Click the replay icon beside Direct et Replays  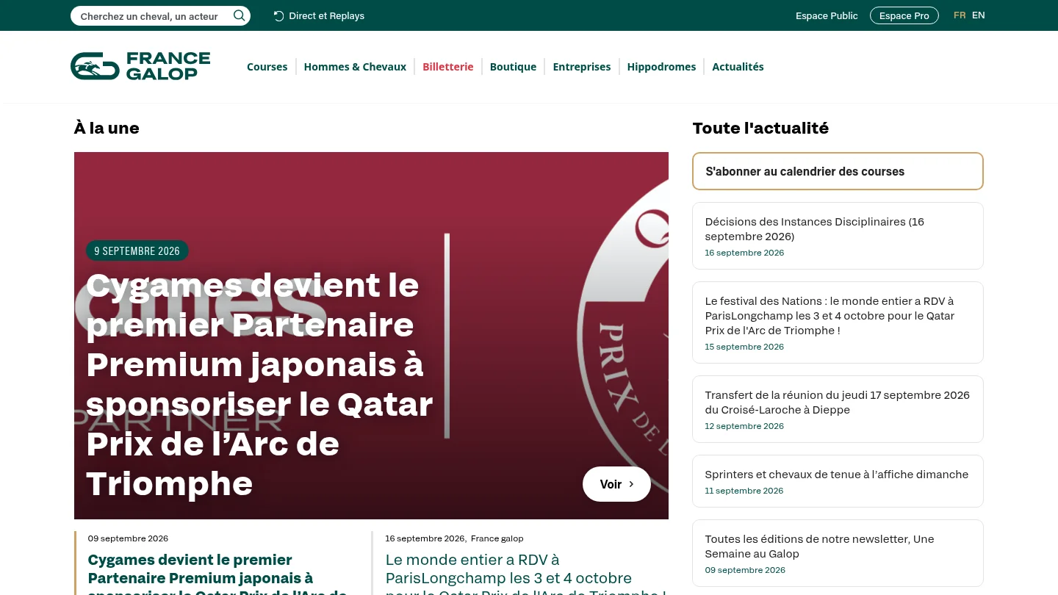pyautogui.click(x=278, y=16)
